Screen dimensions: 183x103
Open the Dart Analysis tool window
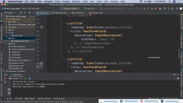45,99
